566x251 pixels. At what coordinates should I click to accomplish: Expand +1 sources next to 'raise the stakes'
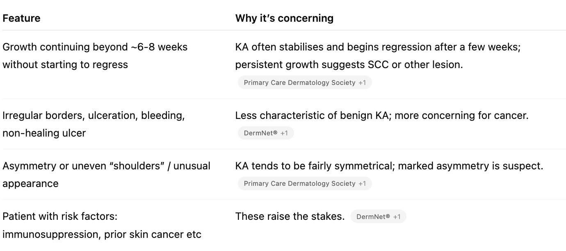click(x=397, y=217)
